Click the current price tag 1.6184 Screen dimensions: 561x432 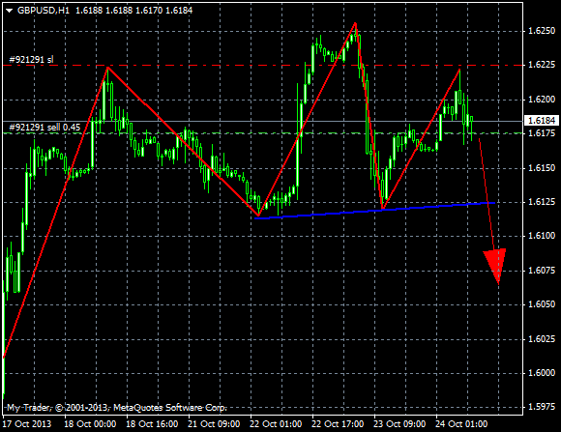542,121
